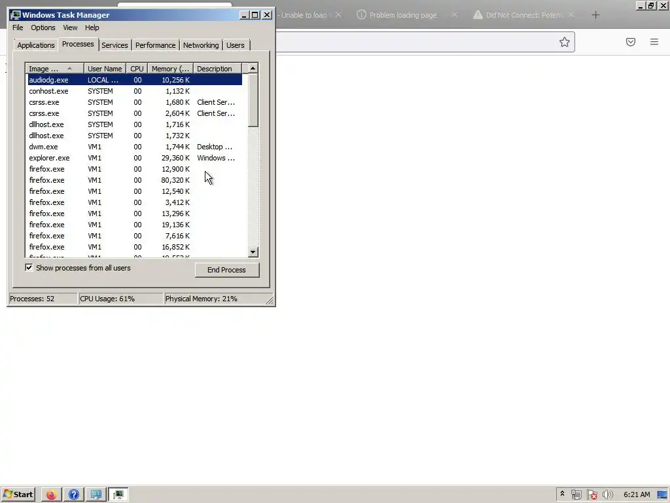Select csrss.exe using 2,604 K
670x503 pixels.
(135, 113)
